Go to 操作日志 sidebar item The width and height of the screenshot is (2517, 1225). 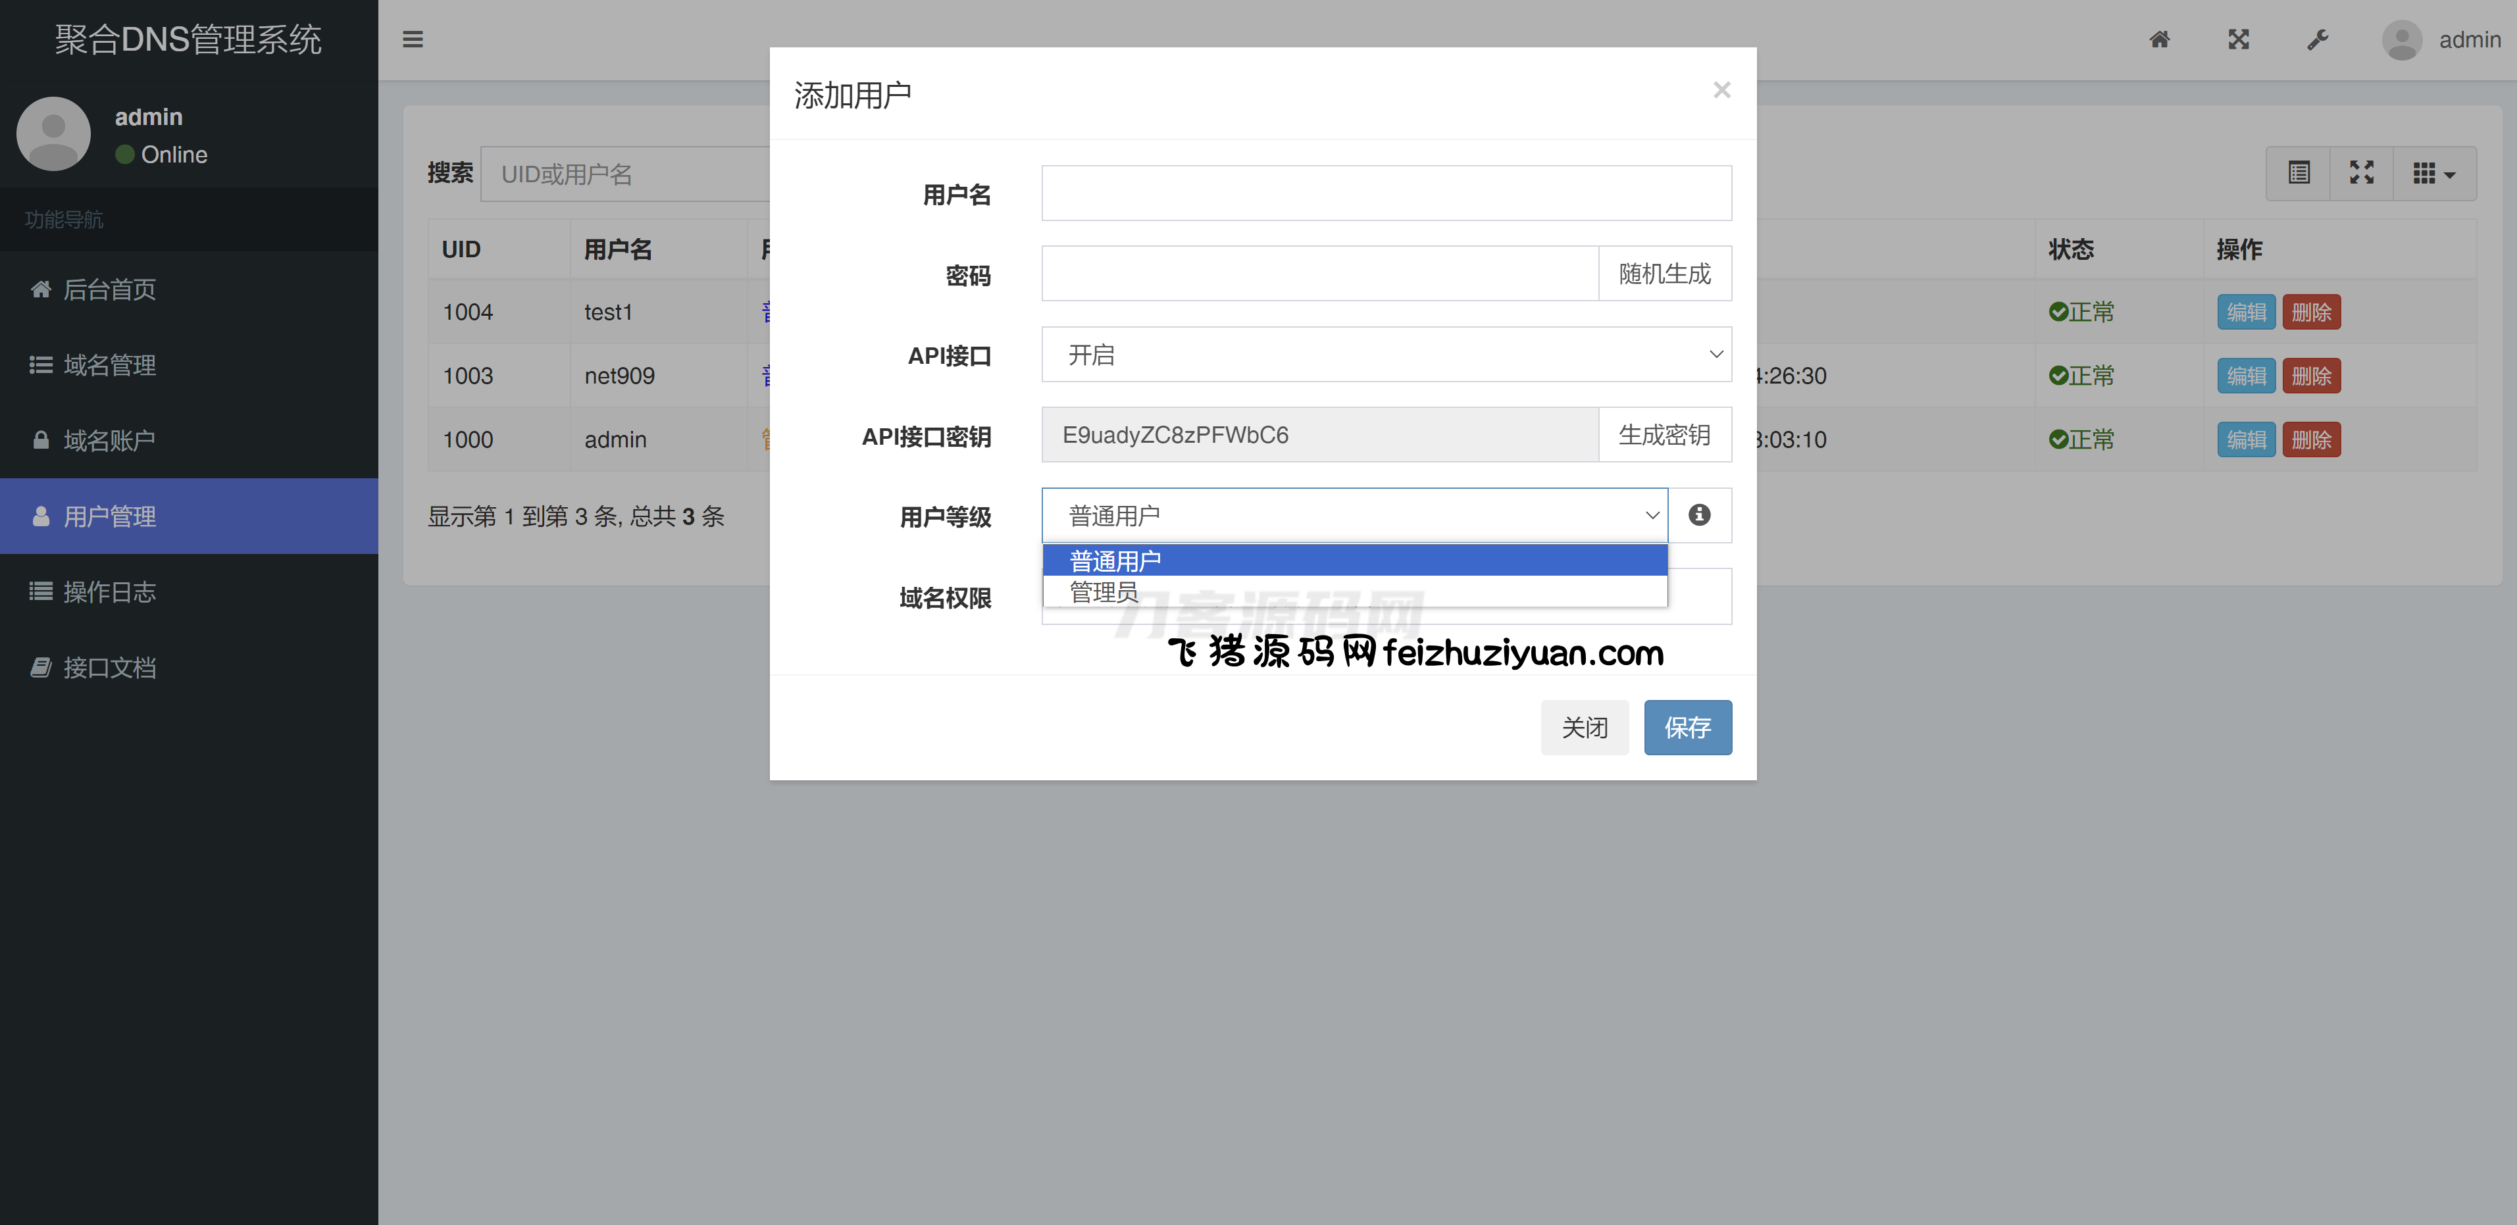click(109, 592)
